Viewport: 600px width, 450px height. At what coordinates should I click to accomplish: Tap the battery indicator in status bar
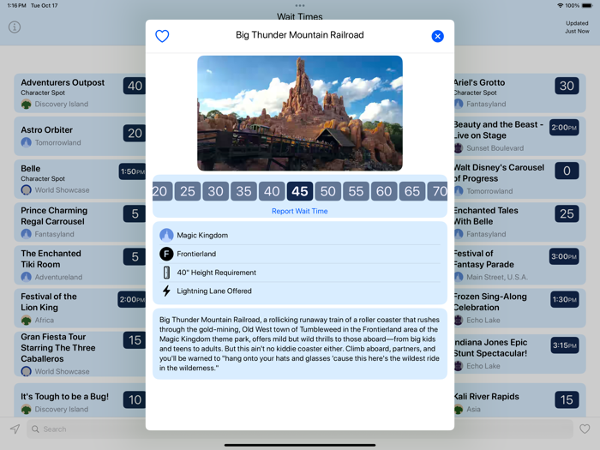pos(586,6)
